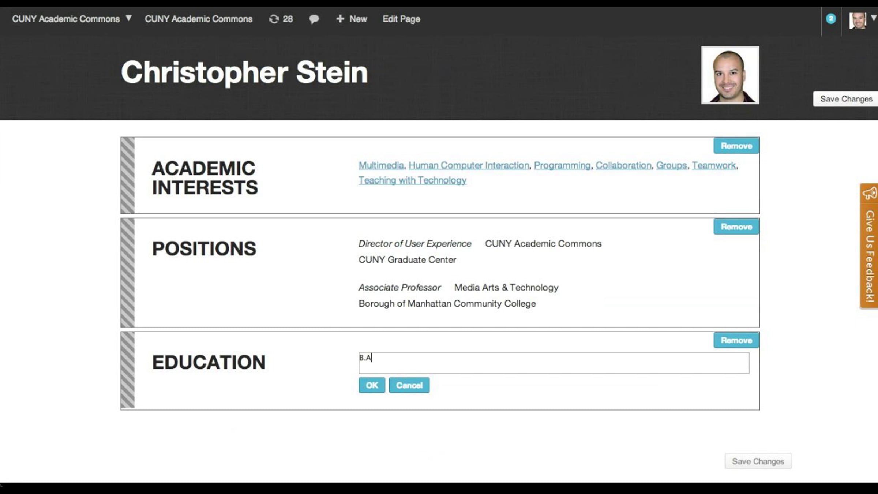
Task: Open the second CUNY Academic Commons menu
Action: coord(199,19)
